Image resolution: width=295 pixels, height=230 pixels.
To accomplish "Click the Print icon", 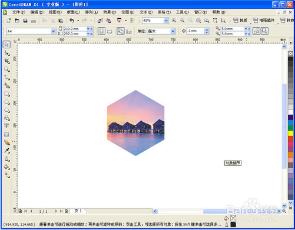I will coord(34,21).
